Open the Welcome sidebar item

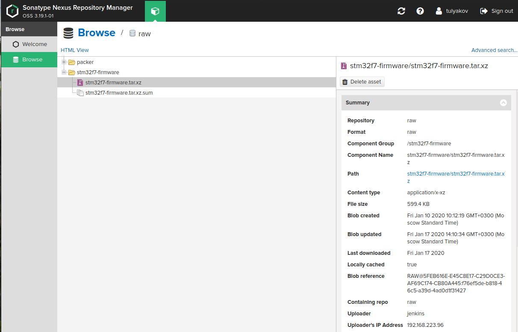click(x=34, y=44)
